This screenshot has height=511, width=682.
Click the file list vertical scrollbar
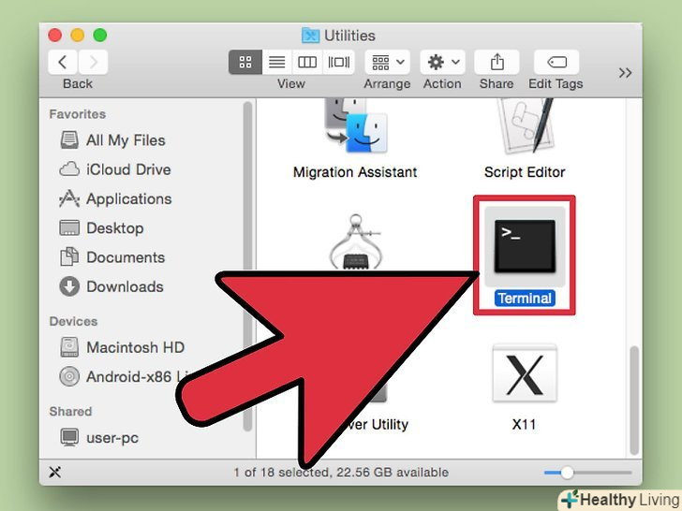[634, 401]
